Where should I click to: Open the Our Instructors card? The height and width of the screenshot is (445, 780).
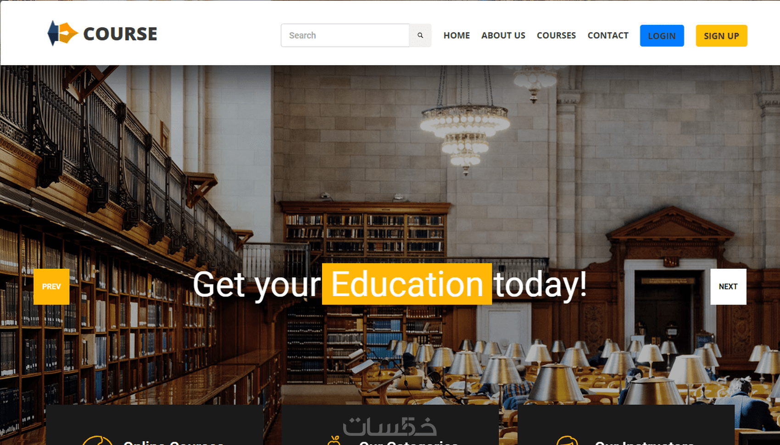(626, 425)
